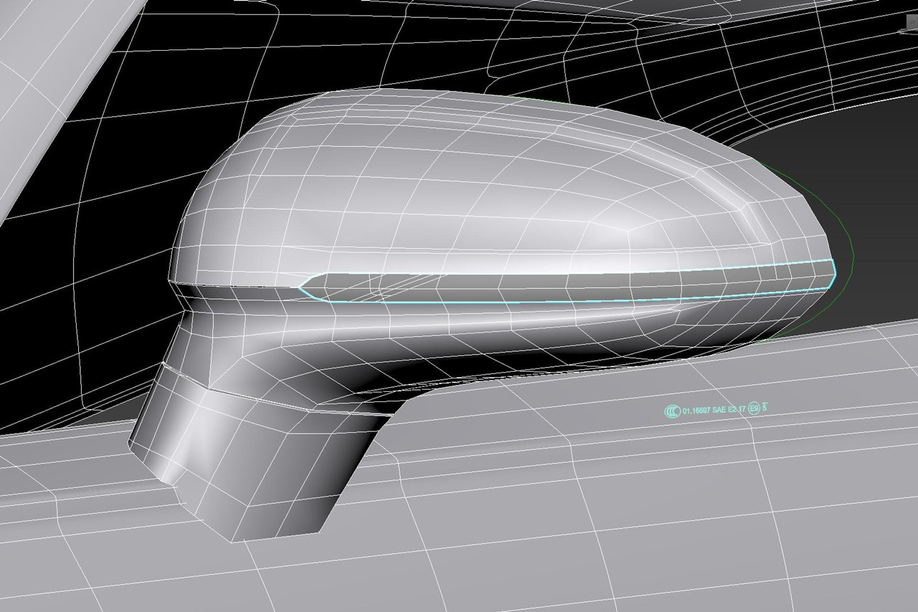The width and height of the screenshot is (918, 612).
Task: Click the CCC certification logo spline
Action: (672, 411)
